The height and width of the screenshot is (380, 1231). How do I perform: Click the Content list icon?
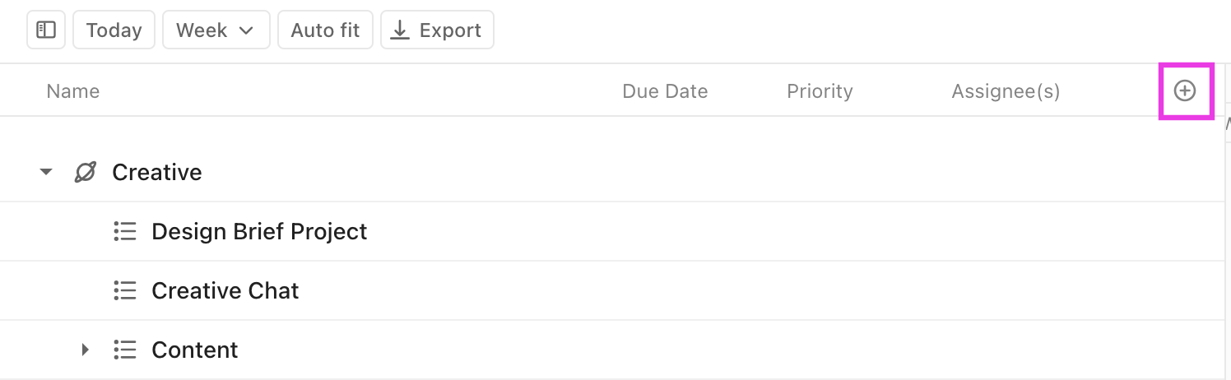click(124, 350)
